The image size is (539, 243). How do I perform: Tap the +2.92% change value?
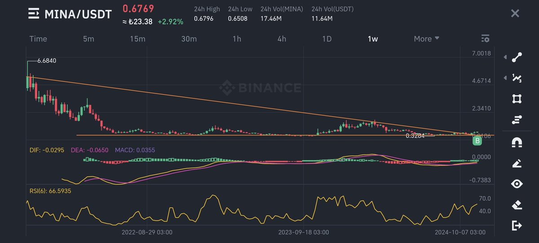click(170, 21)
